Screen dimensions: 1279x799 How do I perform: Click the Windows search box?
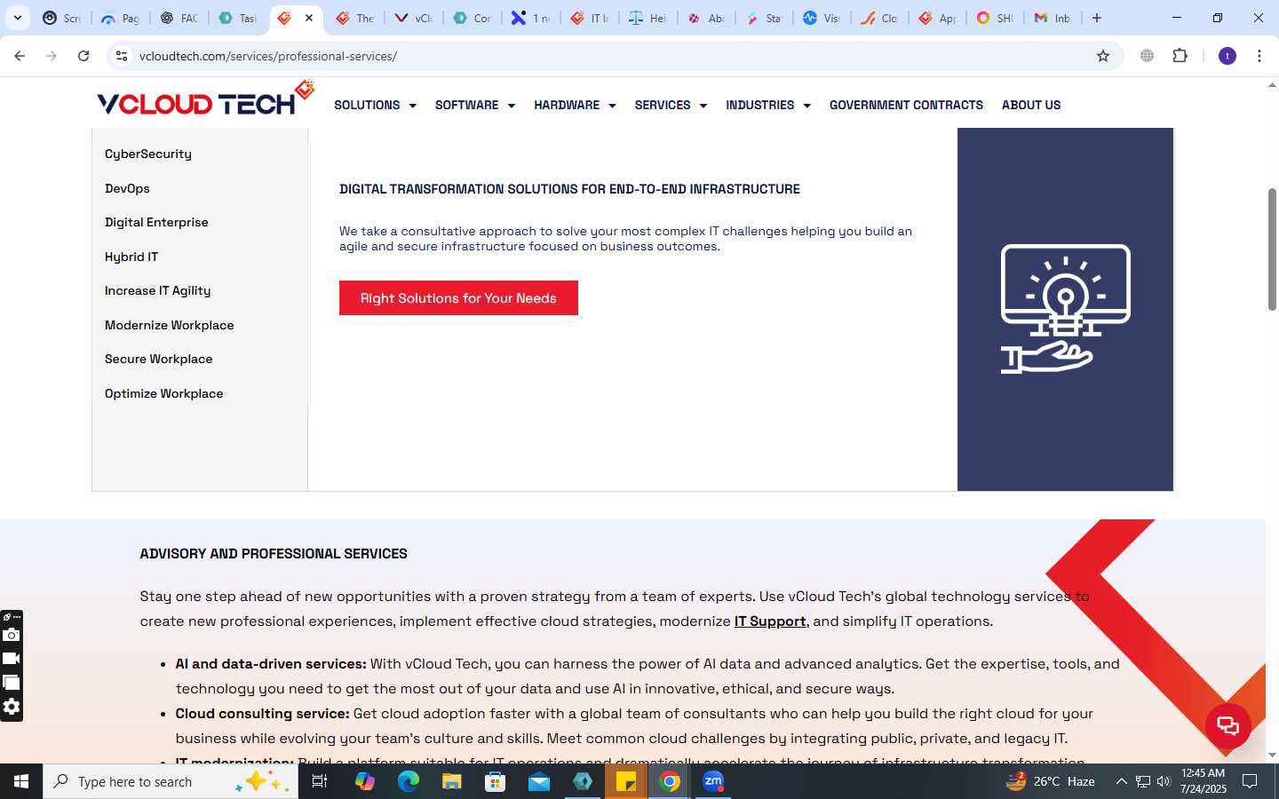coord(171,781)
